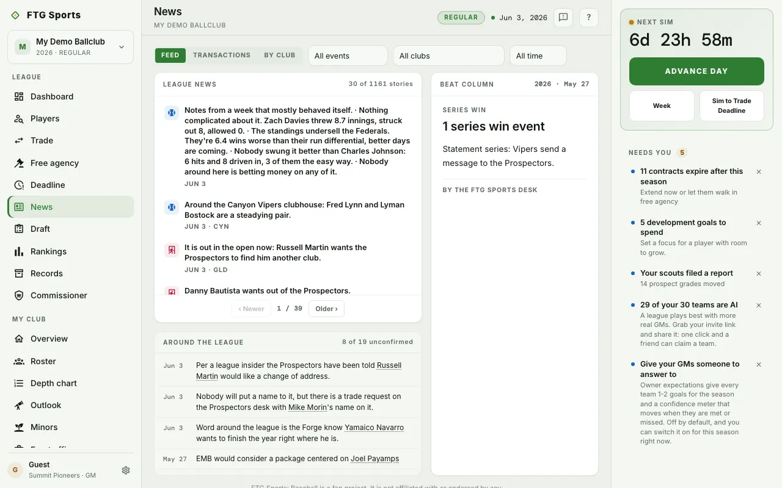This screenshot has height=488, width=782.
Task: Click the Guest user profile in the sidebar footer
Action: pyautogui.click(x=62, y=470)
